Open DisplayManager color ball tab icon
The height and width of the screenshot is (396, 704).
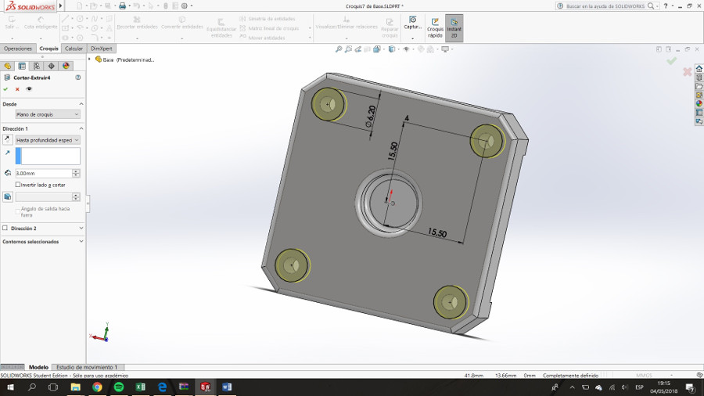point(66,66)
